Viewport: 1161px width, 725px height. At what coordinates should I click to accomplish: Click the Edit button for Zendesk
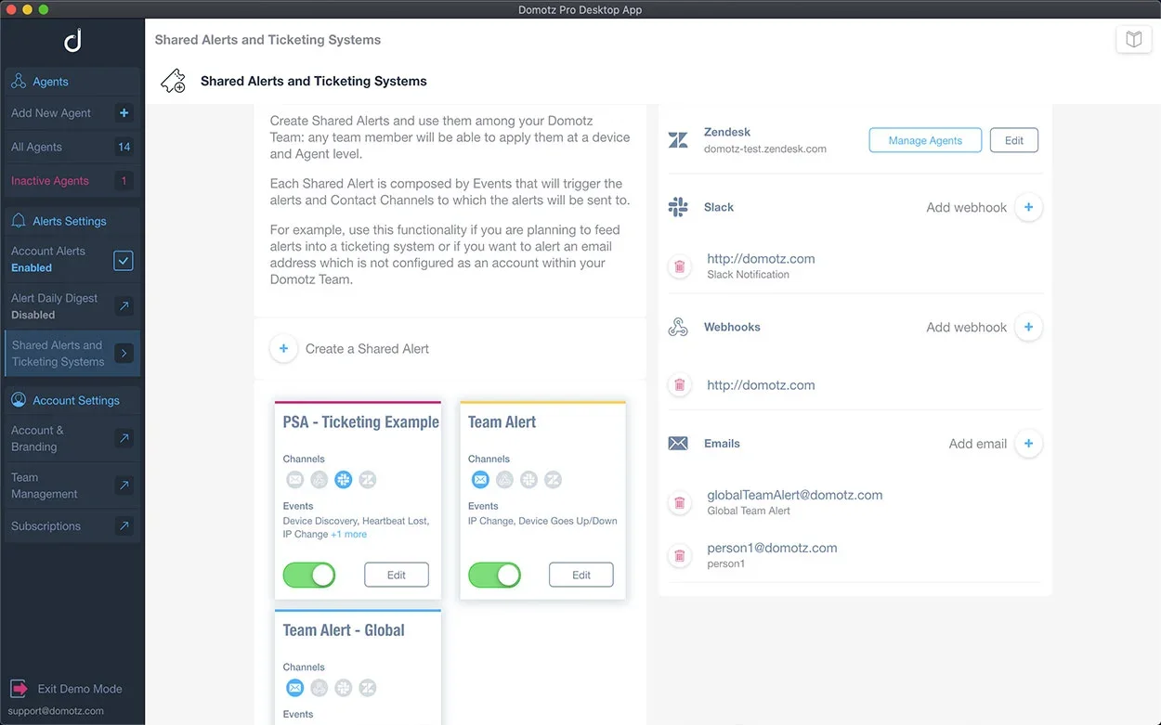click(x=1014, y=140)
